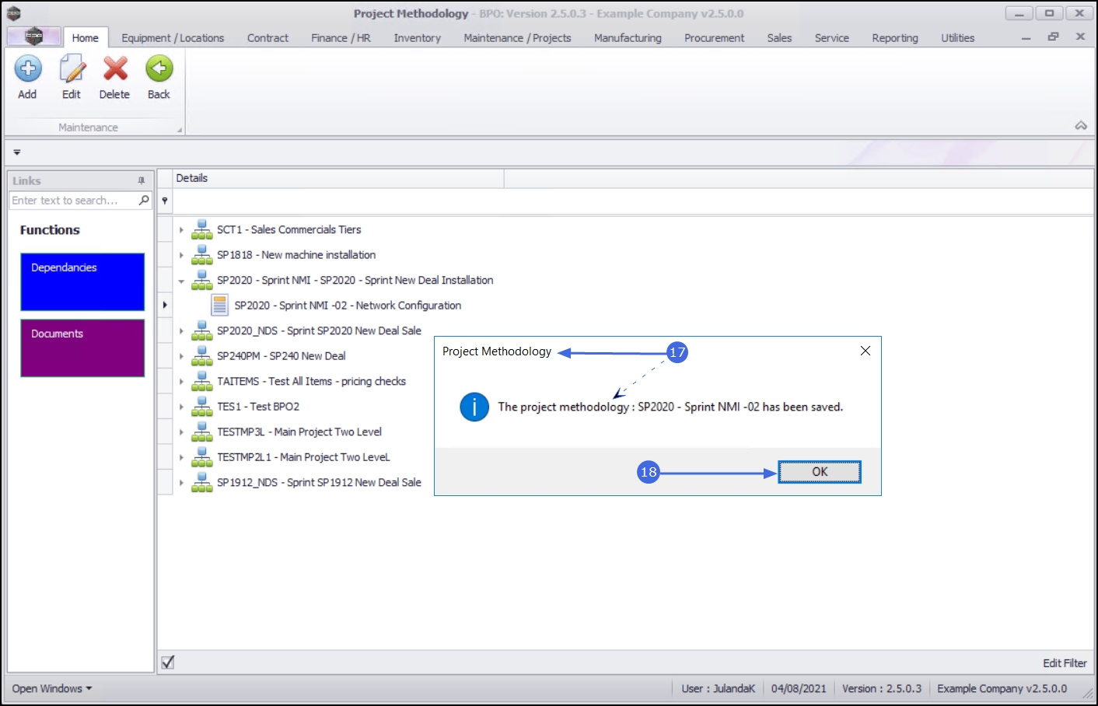Click the green Back arrow icon
1098x706 pixels.
click(159, 68)
